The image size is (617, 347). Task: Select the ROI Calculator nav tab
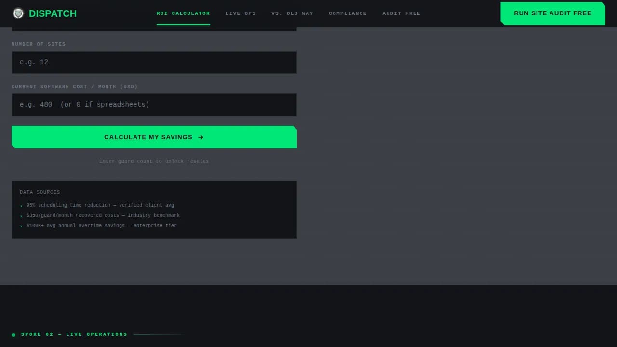point(183,13)
